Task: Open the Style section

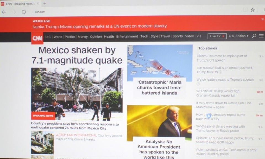Action: click(154, 36)
